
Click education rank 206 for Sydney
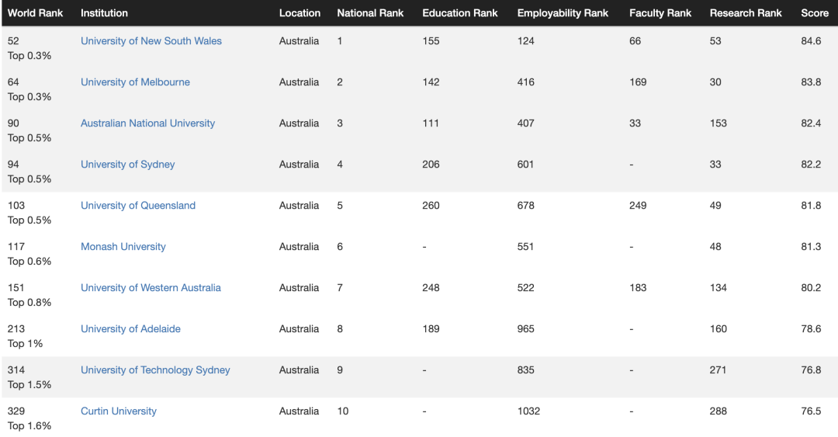(431, 165)
